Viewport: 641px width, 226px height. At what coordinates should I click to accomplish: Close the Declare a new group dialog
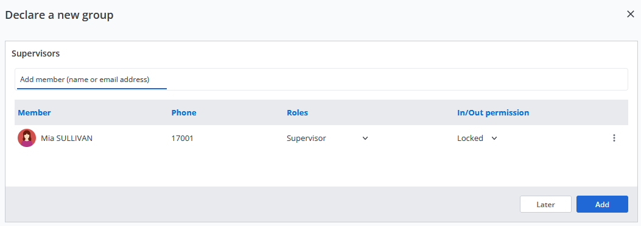tap(631, 15)
